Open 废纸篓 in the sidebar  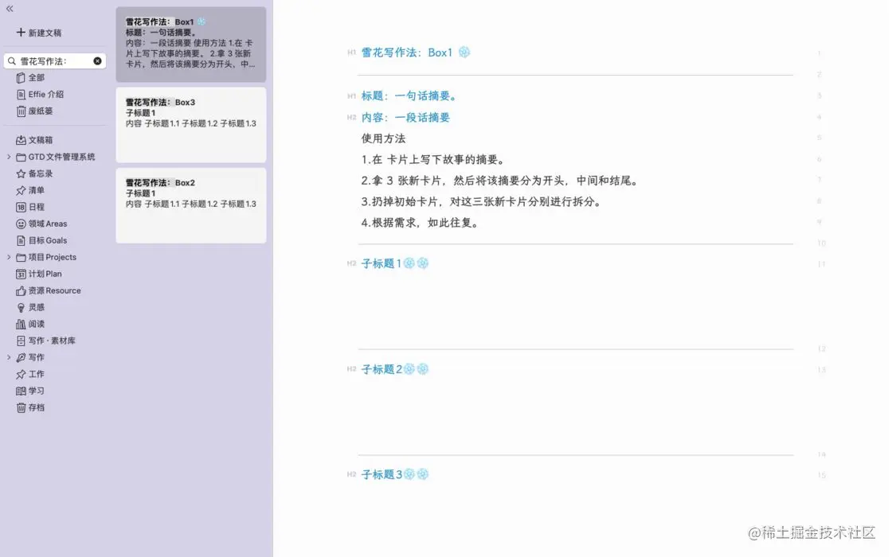pos(41,111)
